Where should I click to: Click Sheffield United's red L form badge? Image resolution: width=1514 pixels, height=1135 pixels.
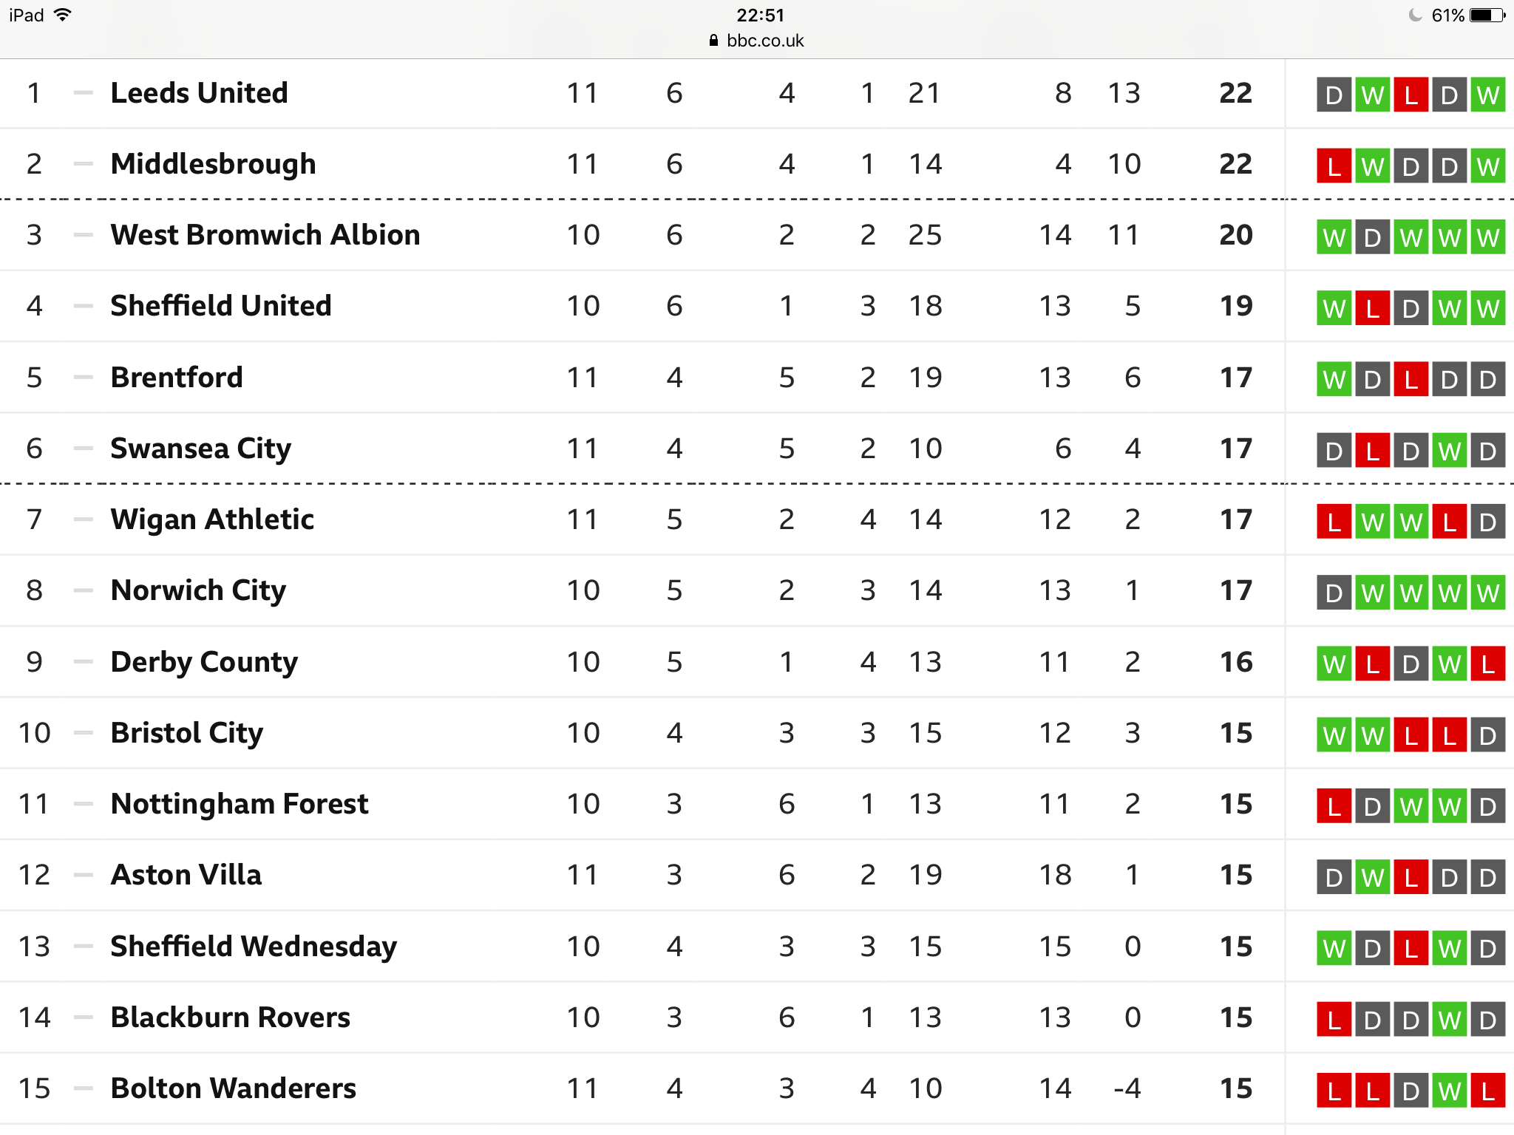(x=1373, y=308)
